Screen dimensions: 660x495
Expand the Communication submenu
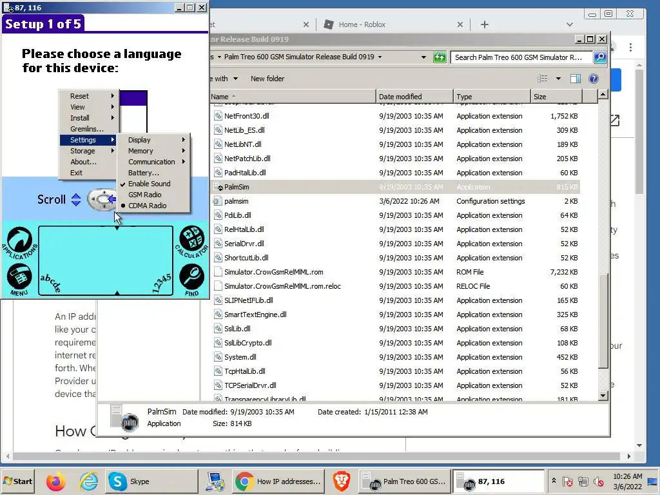(153, 162)
